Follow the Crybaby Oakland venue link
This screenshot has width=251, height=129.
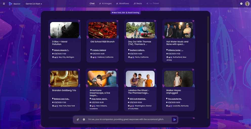(x=99, y=50)
